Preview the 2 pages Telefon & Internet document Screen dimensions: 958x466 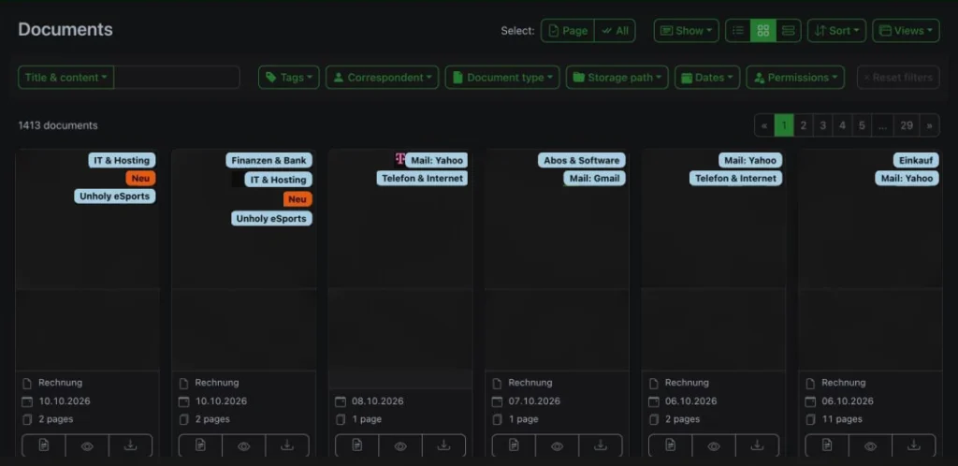[714, 445]
